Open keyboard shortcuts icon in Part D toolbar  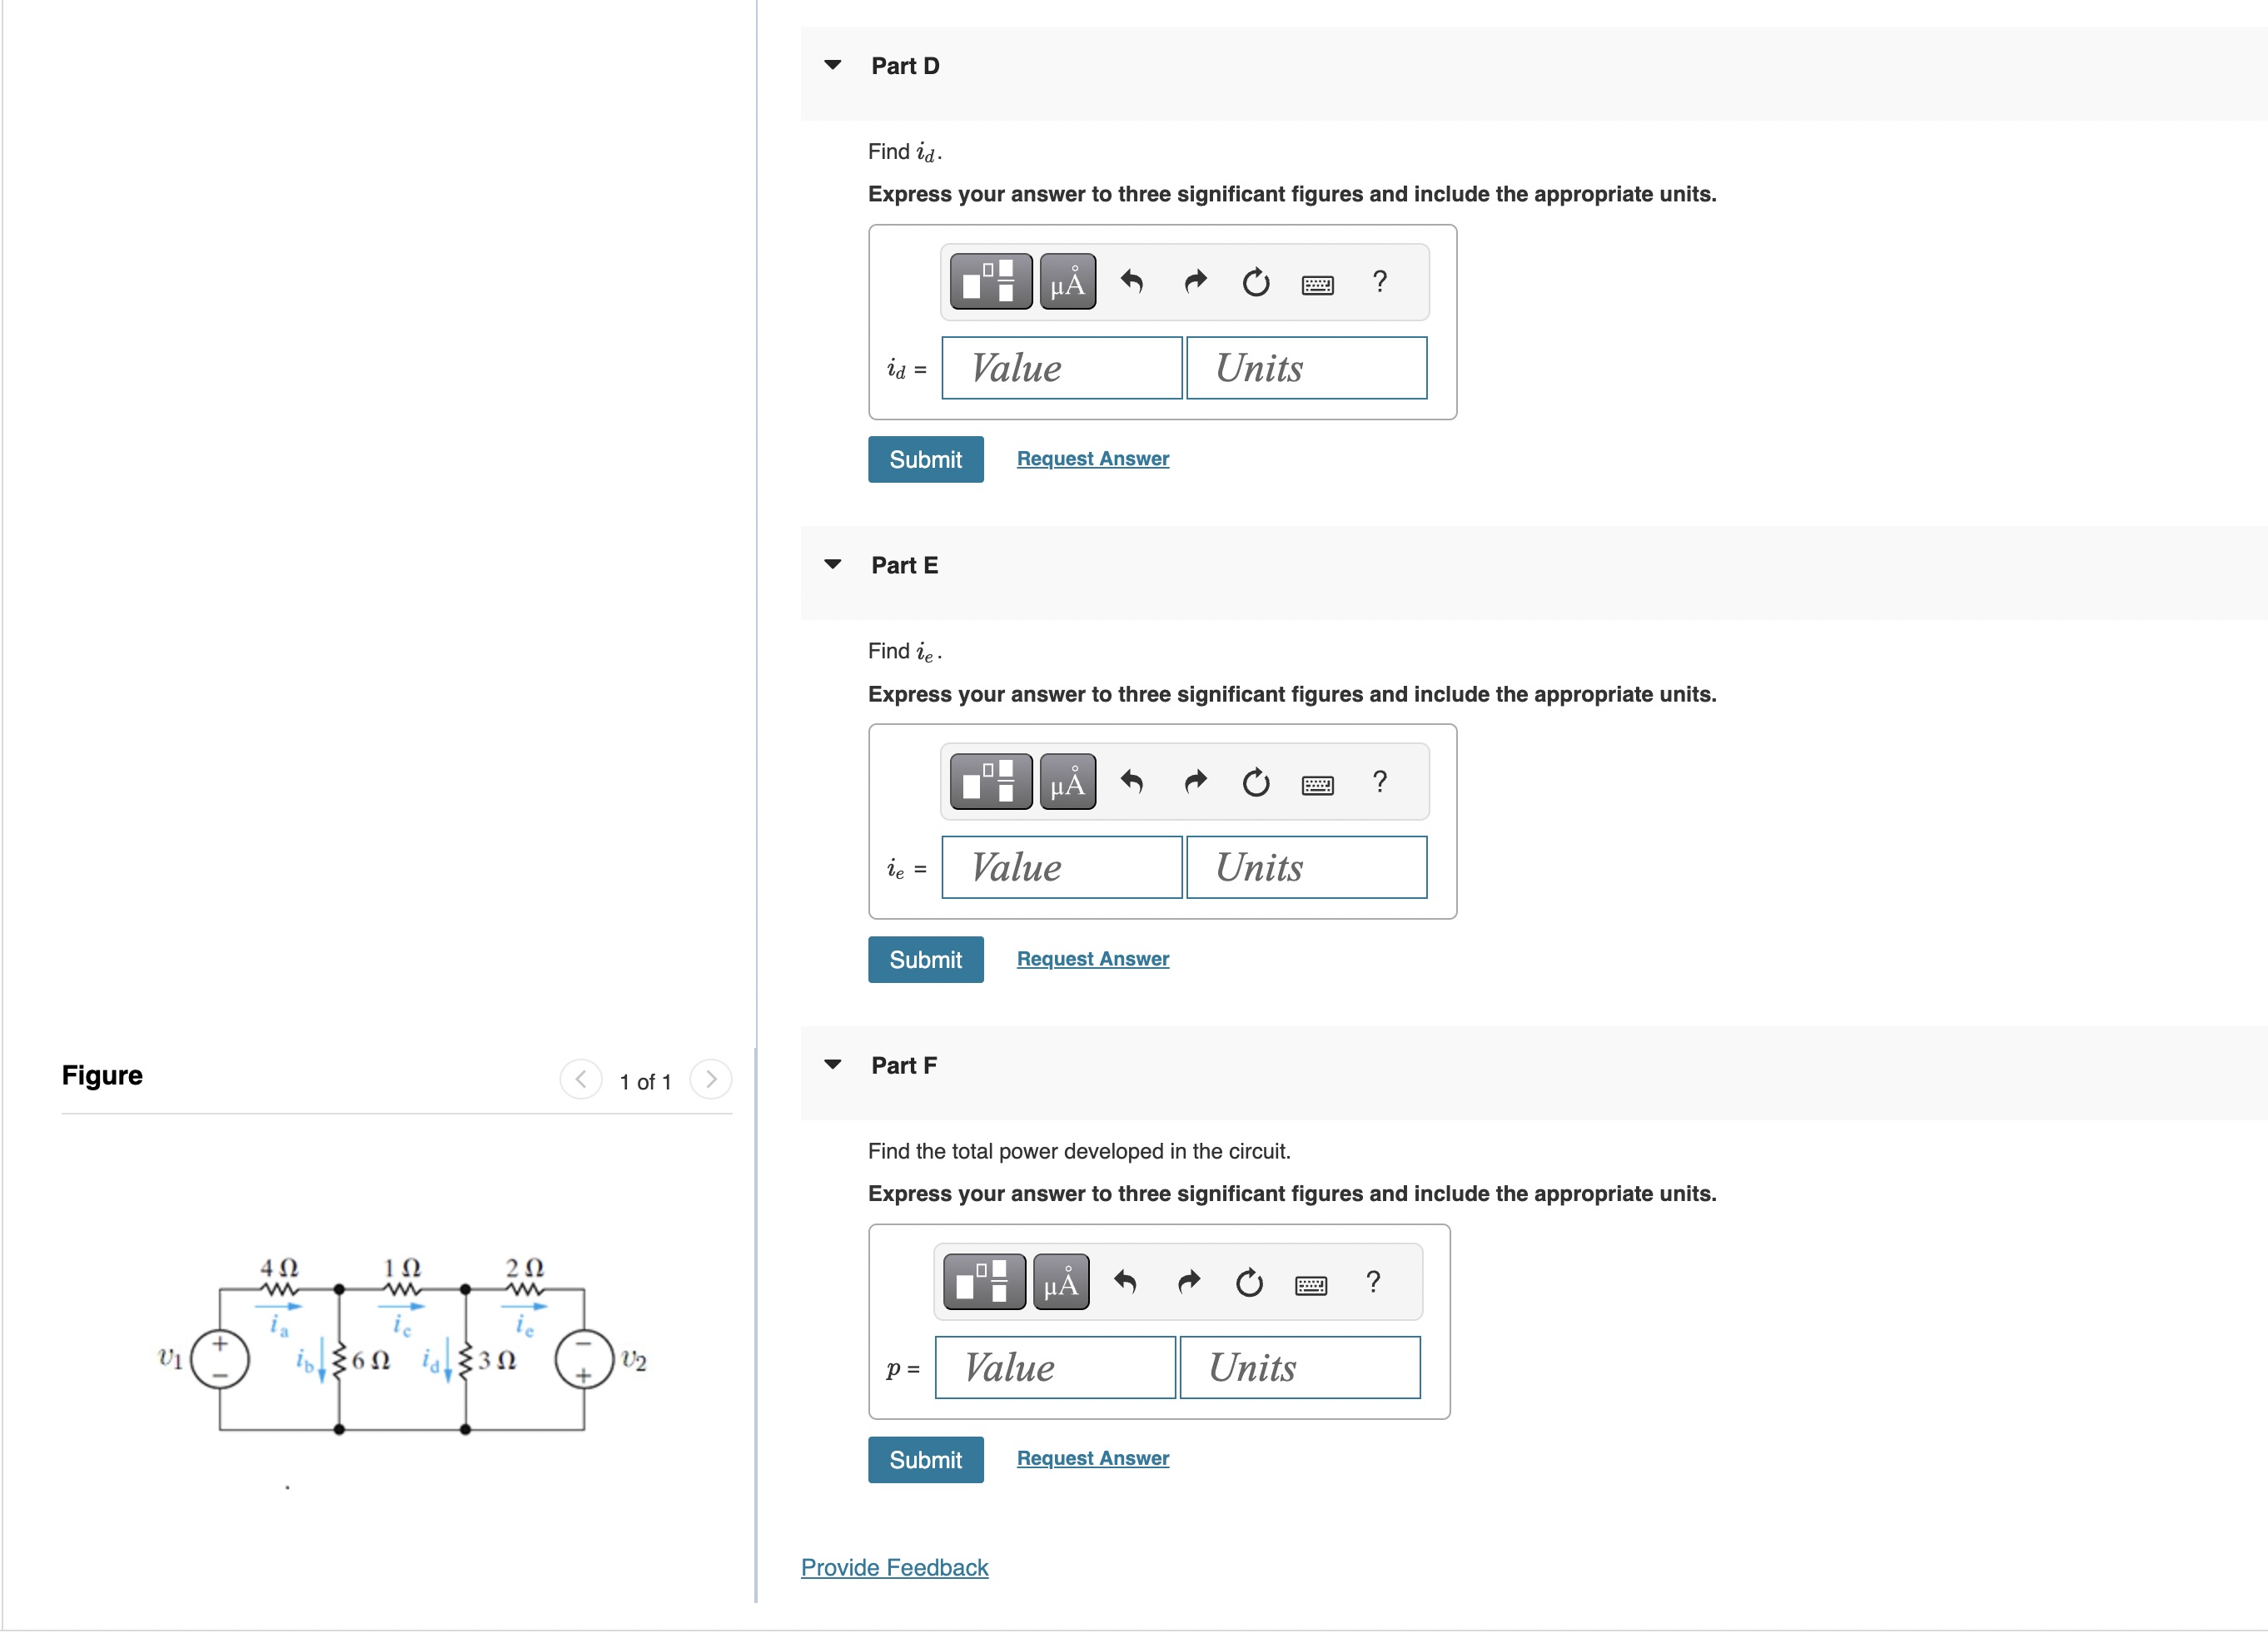(x=1319, y=284)
